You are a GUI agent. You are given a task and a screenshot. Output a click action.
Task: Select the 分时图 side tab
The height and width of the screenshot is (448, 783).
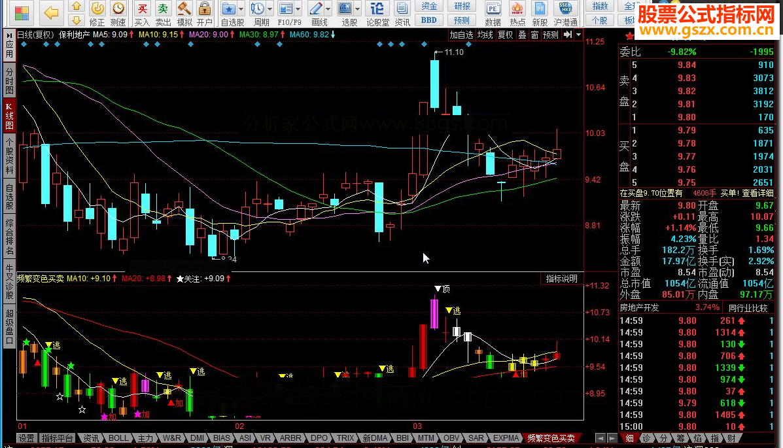(9, 80)
